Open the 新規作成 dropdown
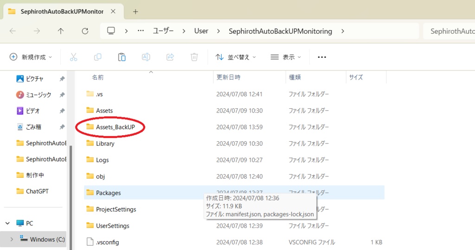Image resolution: width=475 pixels, height=250 pixels. click(31, 57)
